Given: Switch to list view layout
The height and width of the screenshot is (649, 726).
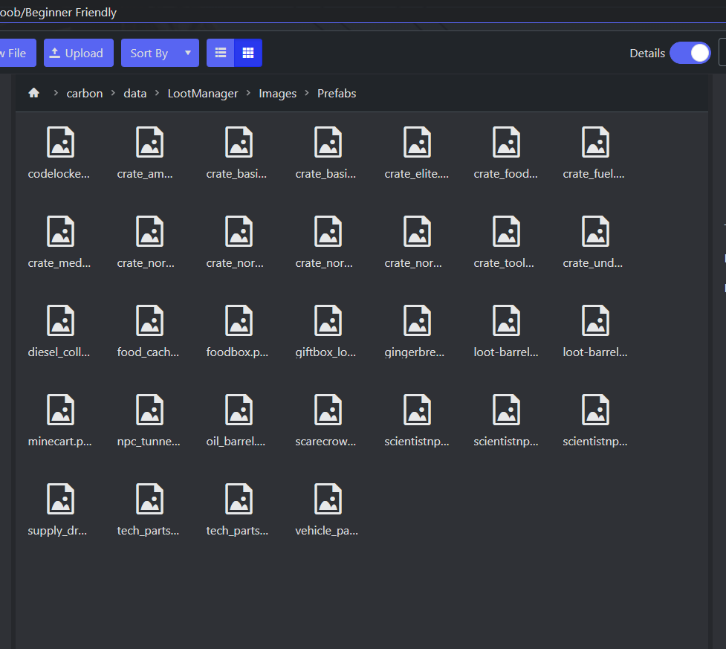Looking at the screenshot, I should [x=220, y=53].
